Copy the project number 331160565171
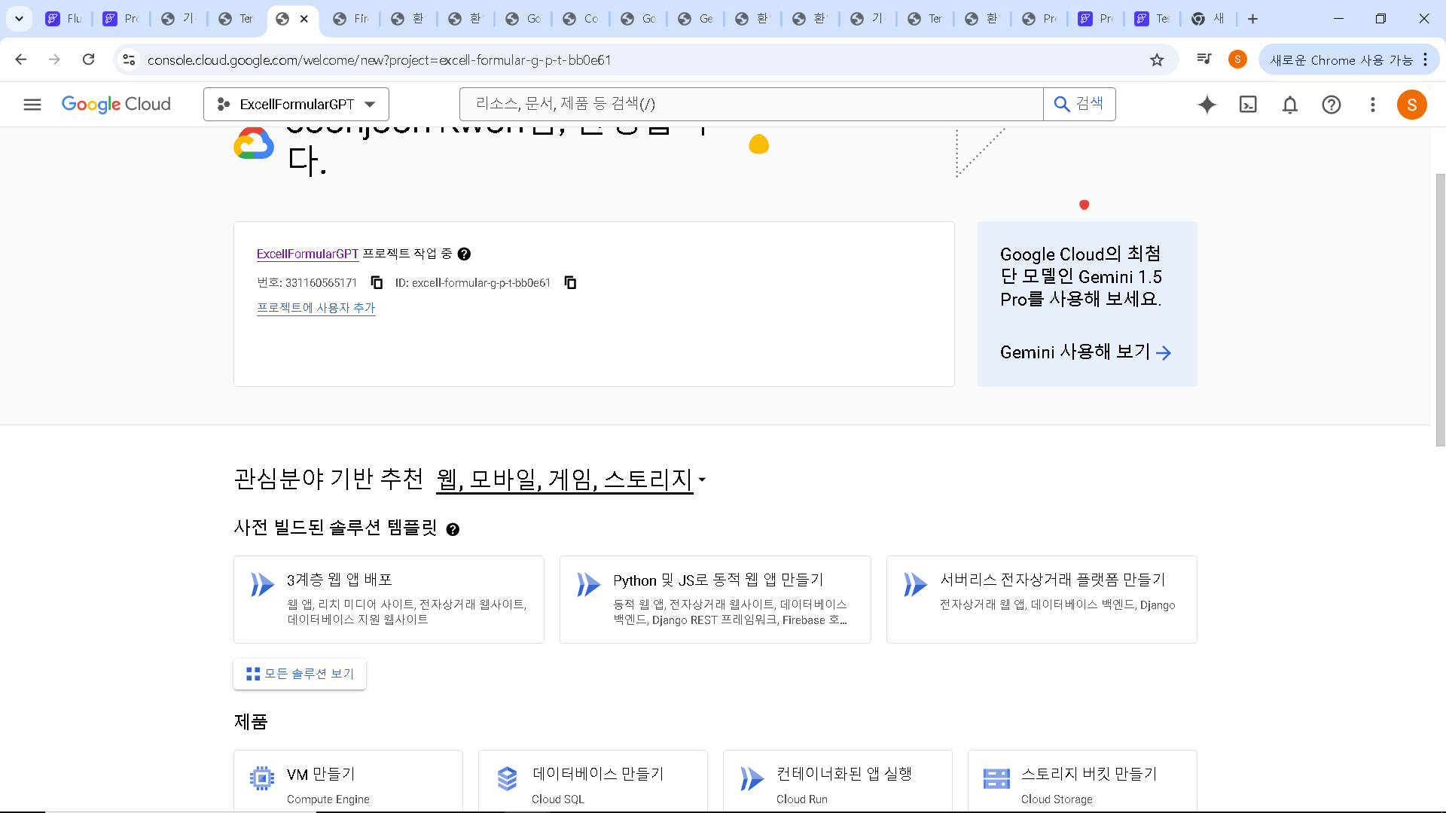The image size is (1446, 813). coord(377,282)
